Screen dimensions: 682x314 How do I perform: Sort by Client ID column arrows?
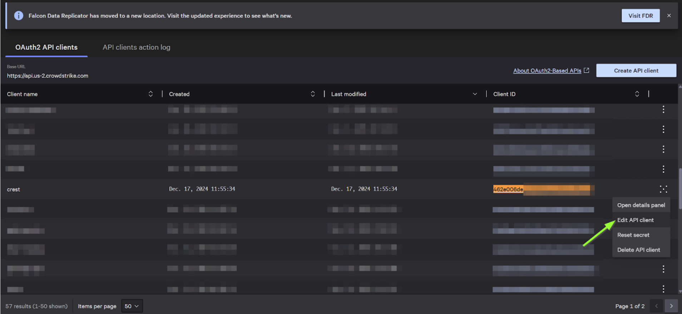(x=637, y=94)
